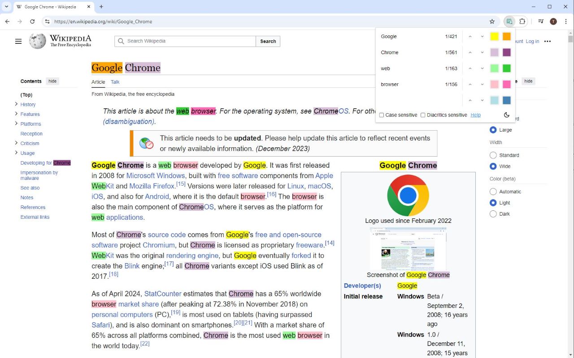Click Log in link
Viewport: 574px width, 358px height.
pyautogui.click(x=532, y=41)
